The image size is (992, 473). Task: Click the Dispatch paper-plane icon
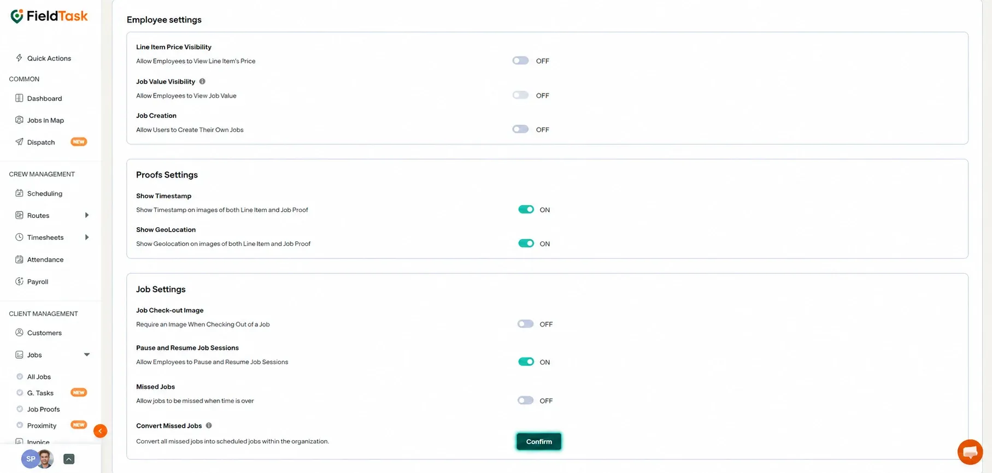19,142
